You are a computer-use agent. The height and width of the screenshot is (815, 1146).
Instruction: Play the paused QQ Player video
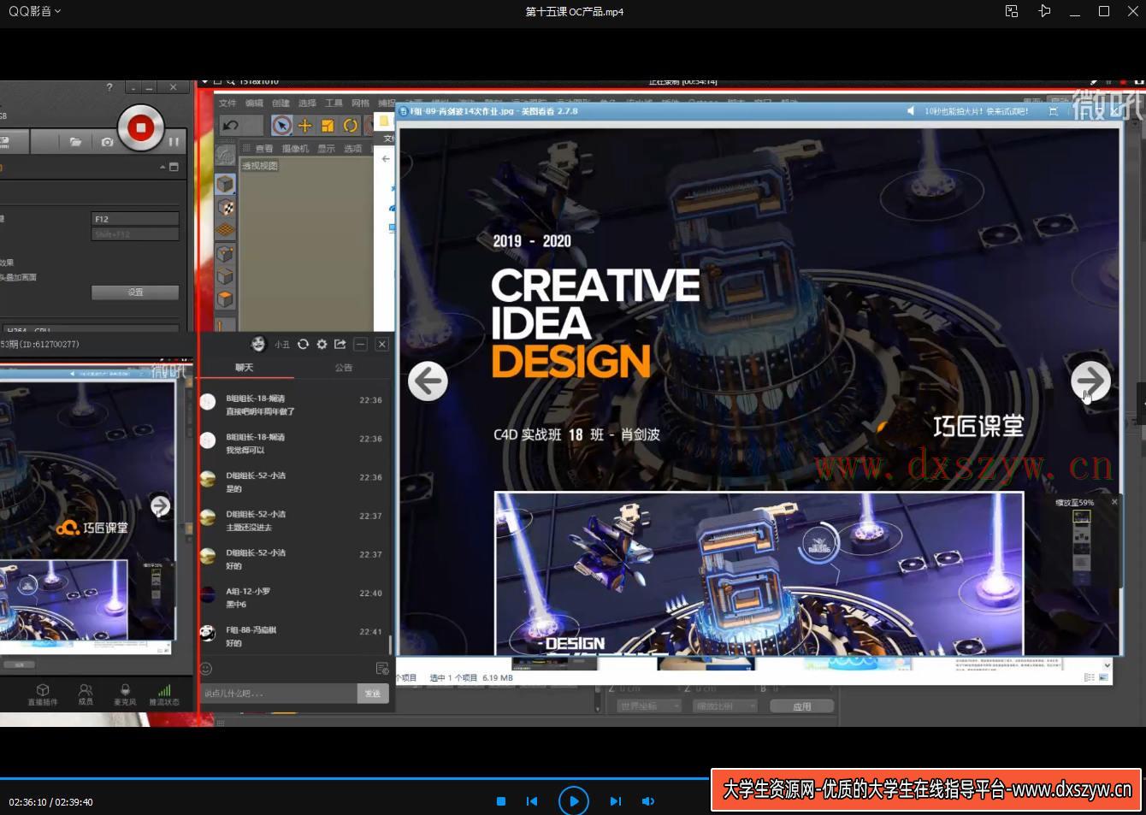coord(573,801)
